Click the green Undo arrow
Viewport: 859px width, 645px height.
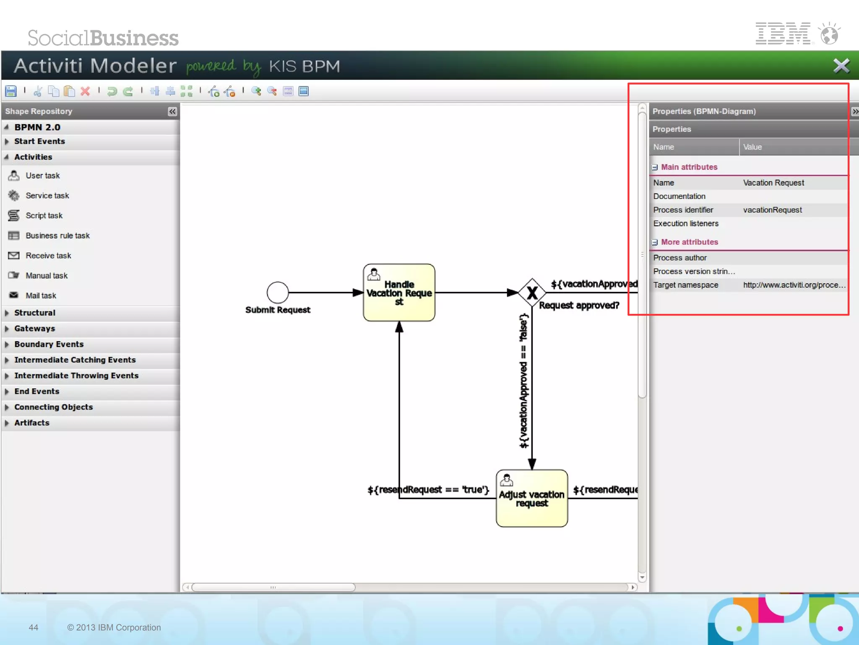coord(112,91)
